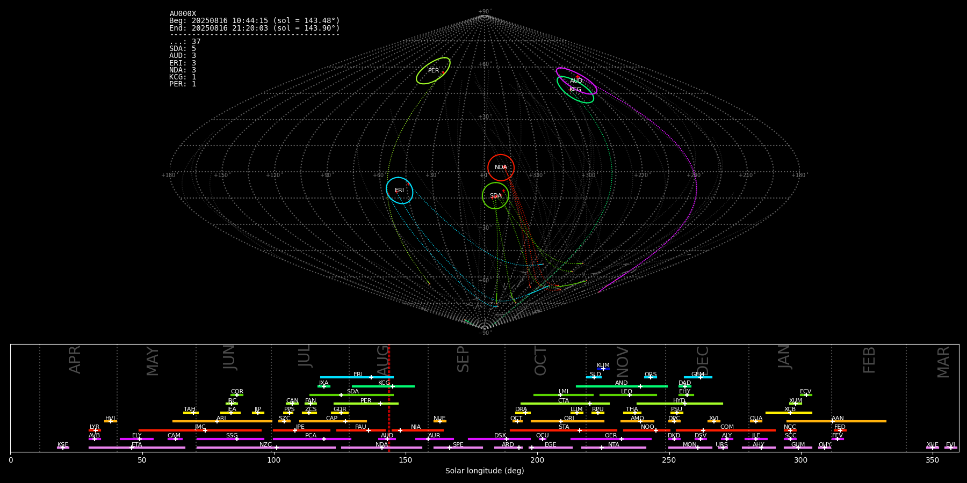Screen dimensions: 967x483
Task: Click the 'ERI: 3' legend entry
Action: (183, 63)
